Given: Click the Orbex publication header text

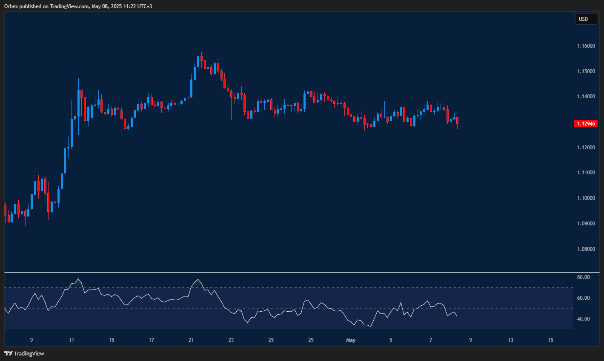Looking at the screenshot, I should point(79,6).
